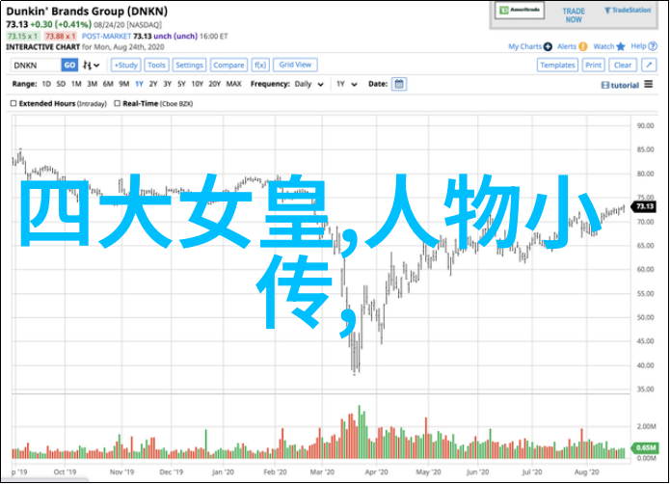Open the Alerts link
Viewport: 670px width, 484px height.
[x=567, y=46]
